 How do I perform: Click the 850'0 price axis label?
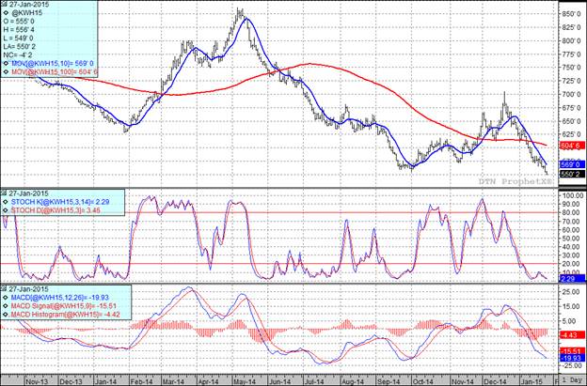point(572,14)
